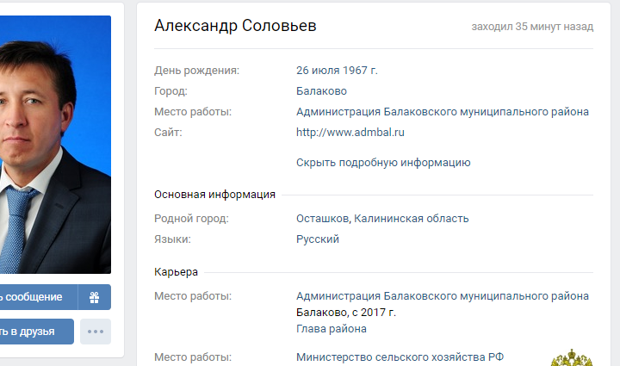The height and width of the screenshot is (366, 620).
Task: Click the profile name Александр Соловьев
Action: click(235, 27)
